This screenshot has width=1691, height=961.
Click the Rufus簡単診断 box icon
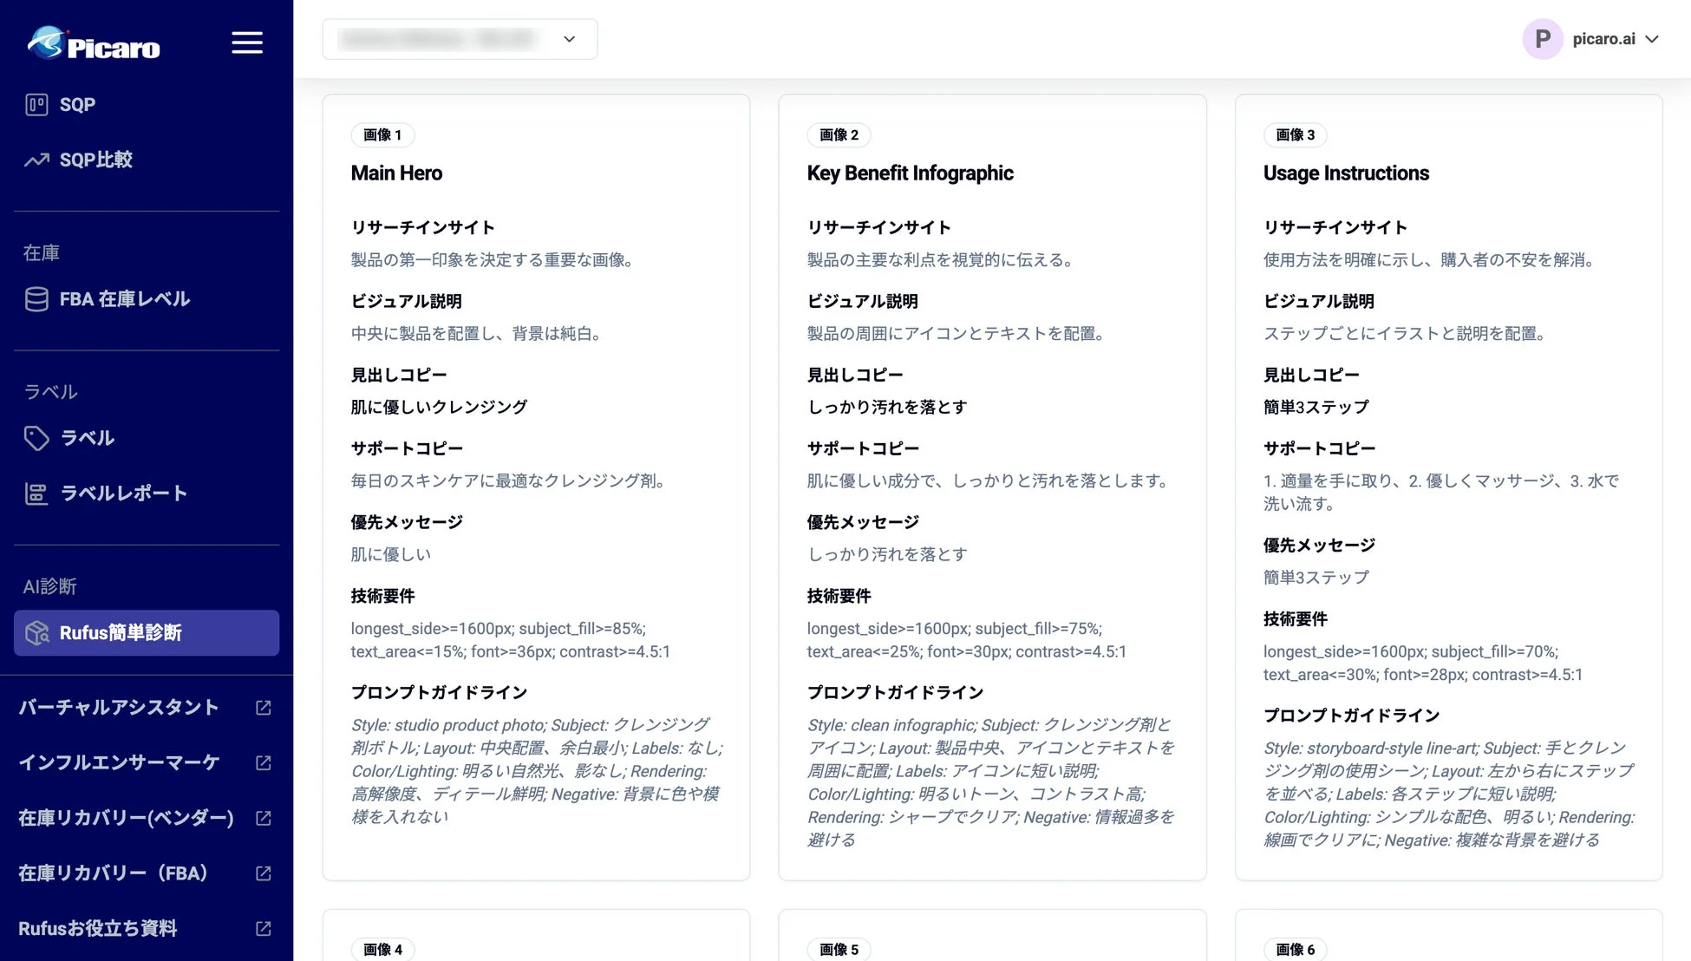pyautogui.click(x=36, y=633)
